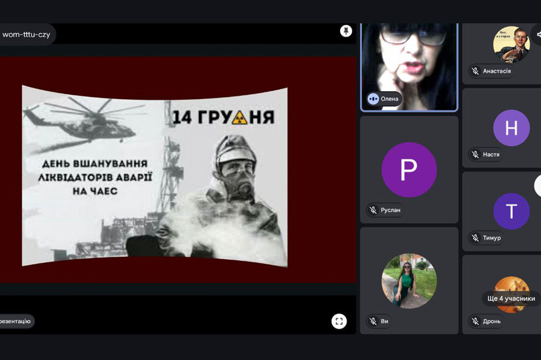Click the Настя name label
The image size is (541, 360).
[491, 154]
